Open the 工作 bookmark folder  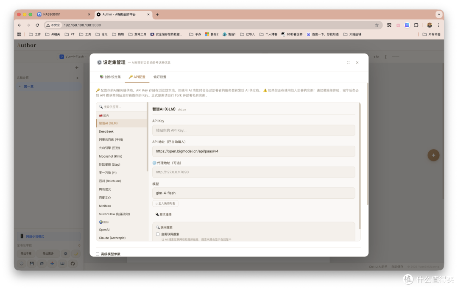[x=35, y=34]
